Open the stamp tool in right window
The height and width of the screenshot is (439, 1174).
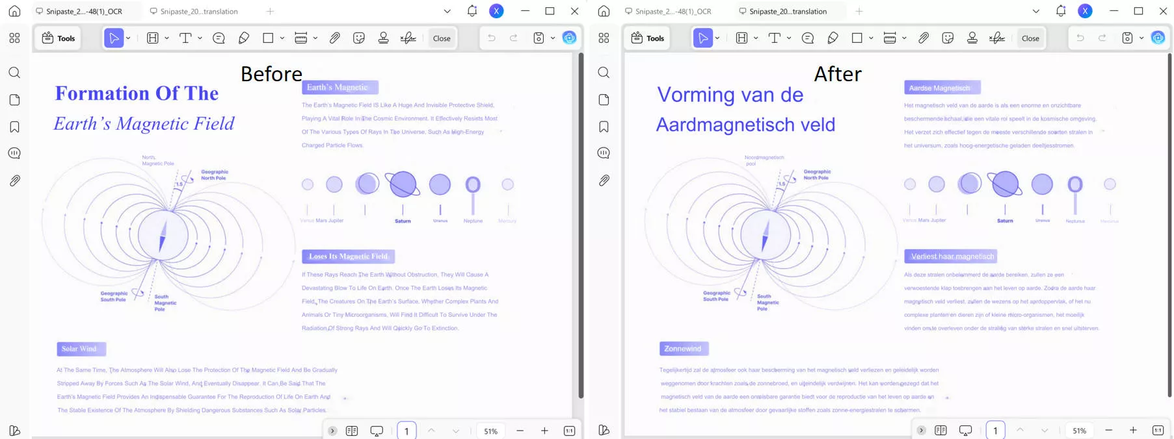tap(972, 38)
